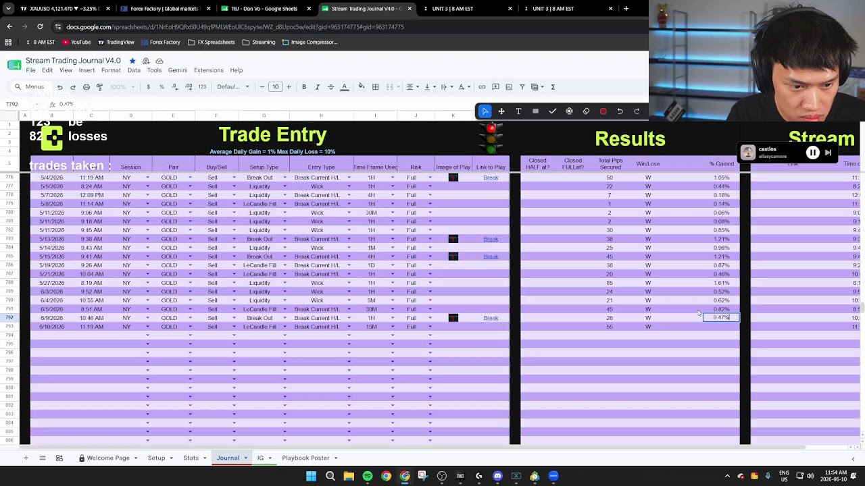
Task: Apply percent format icon
Action: pyautogui.click(x=162, y=87)
